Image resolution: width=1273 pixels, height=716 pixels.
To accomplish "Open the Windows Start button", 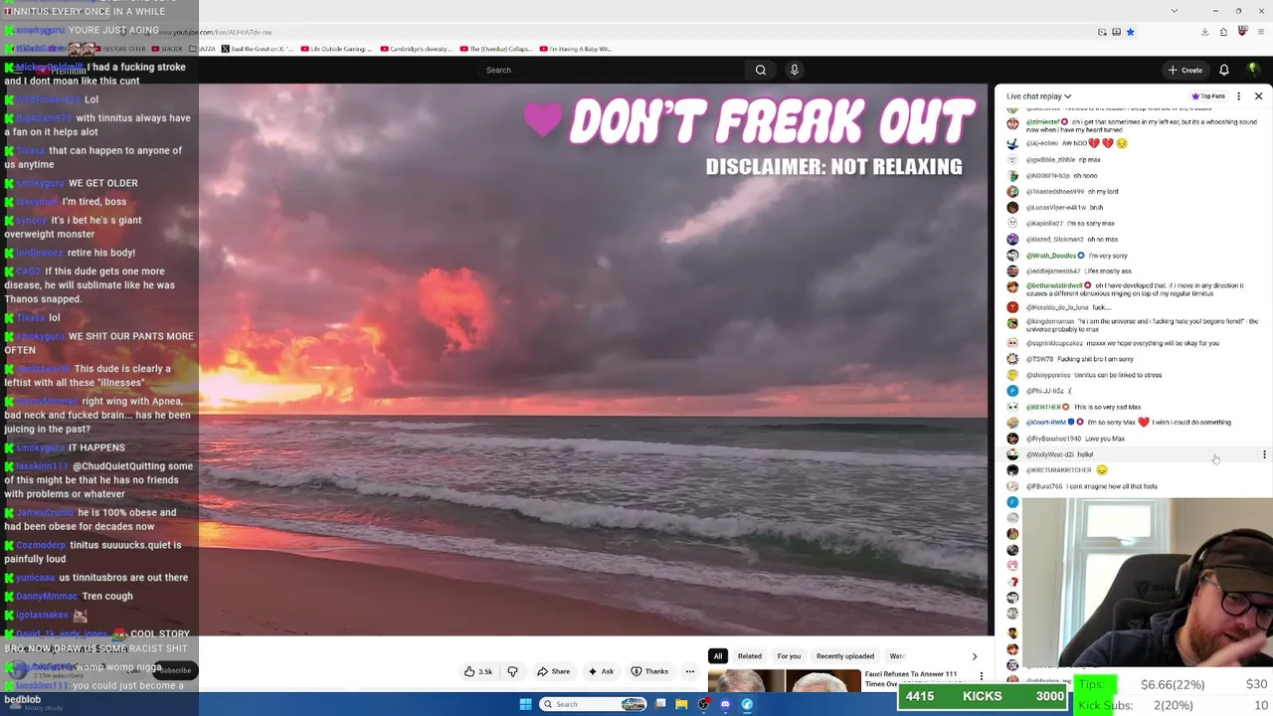I will coord(525,704).
